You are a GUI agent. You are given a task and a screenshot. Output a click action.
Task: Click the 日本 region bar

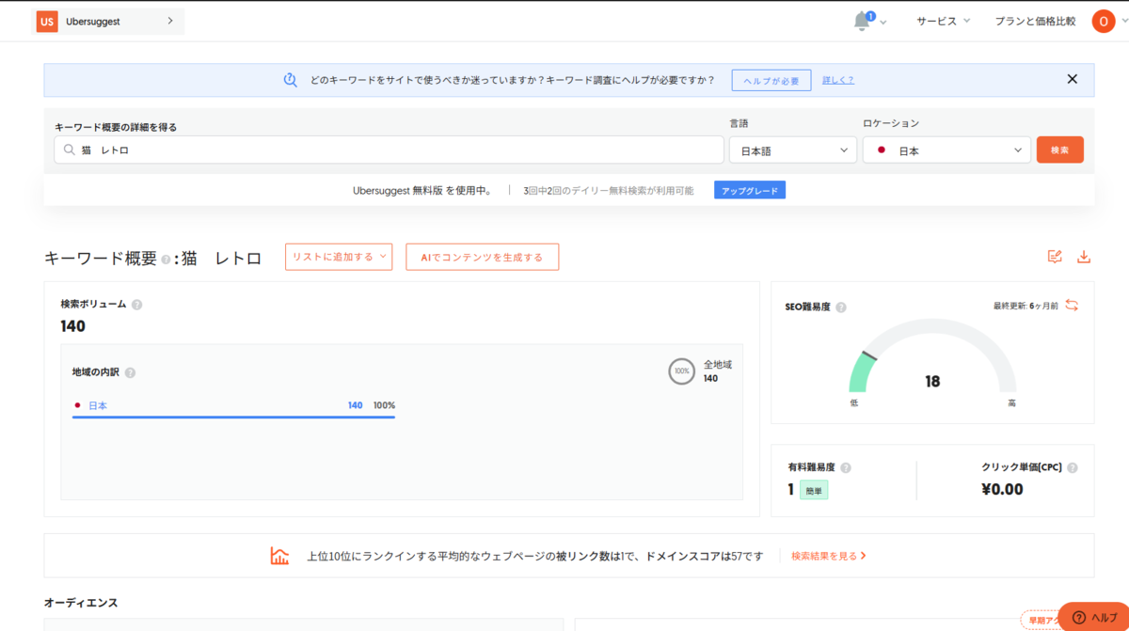click(233, 417)
